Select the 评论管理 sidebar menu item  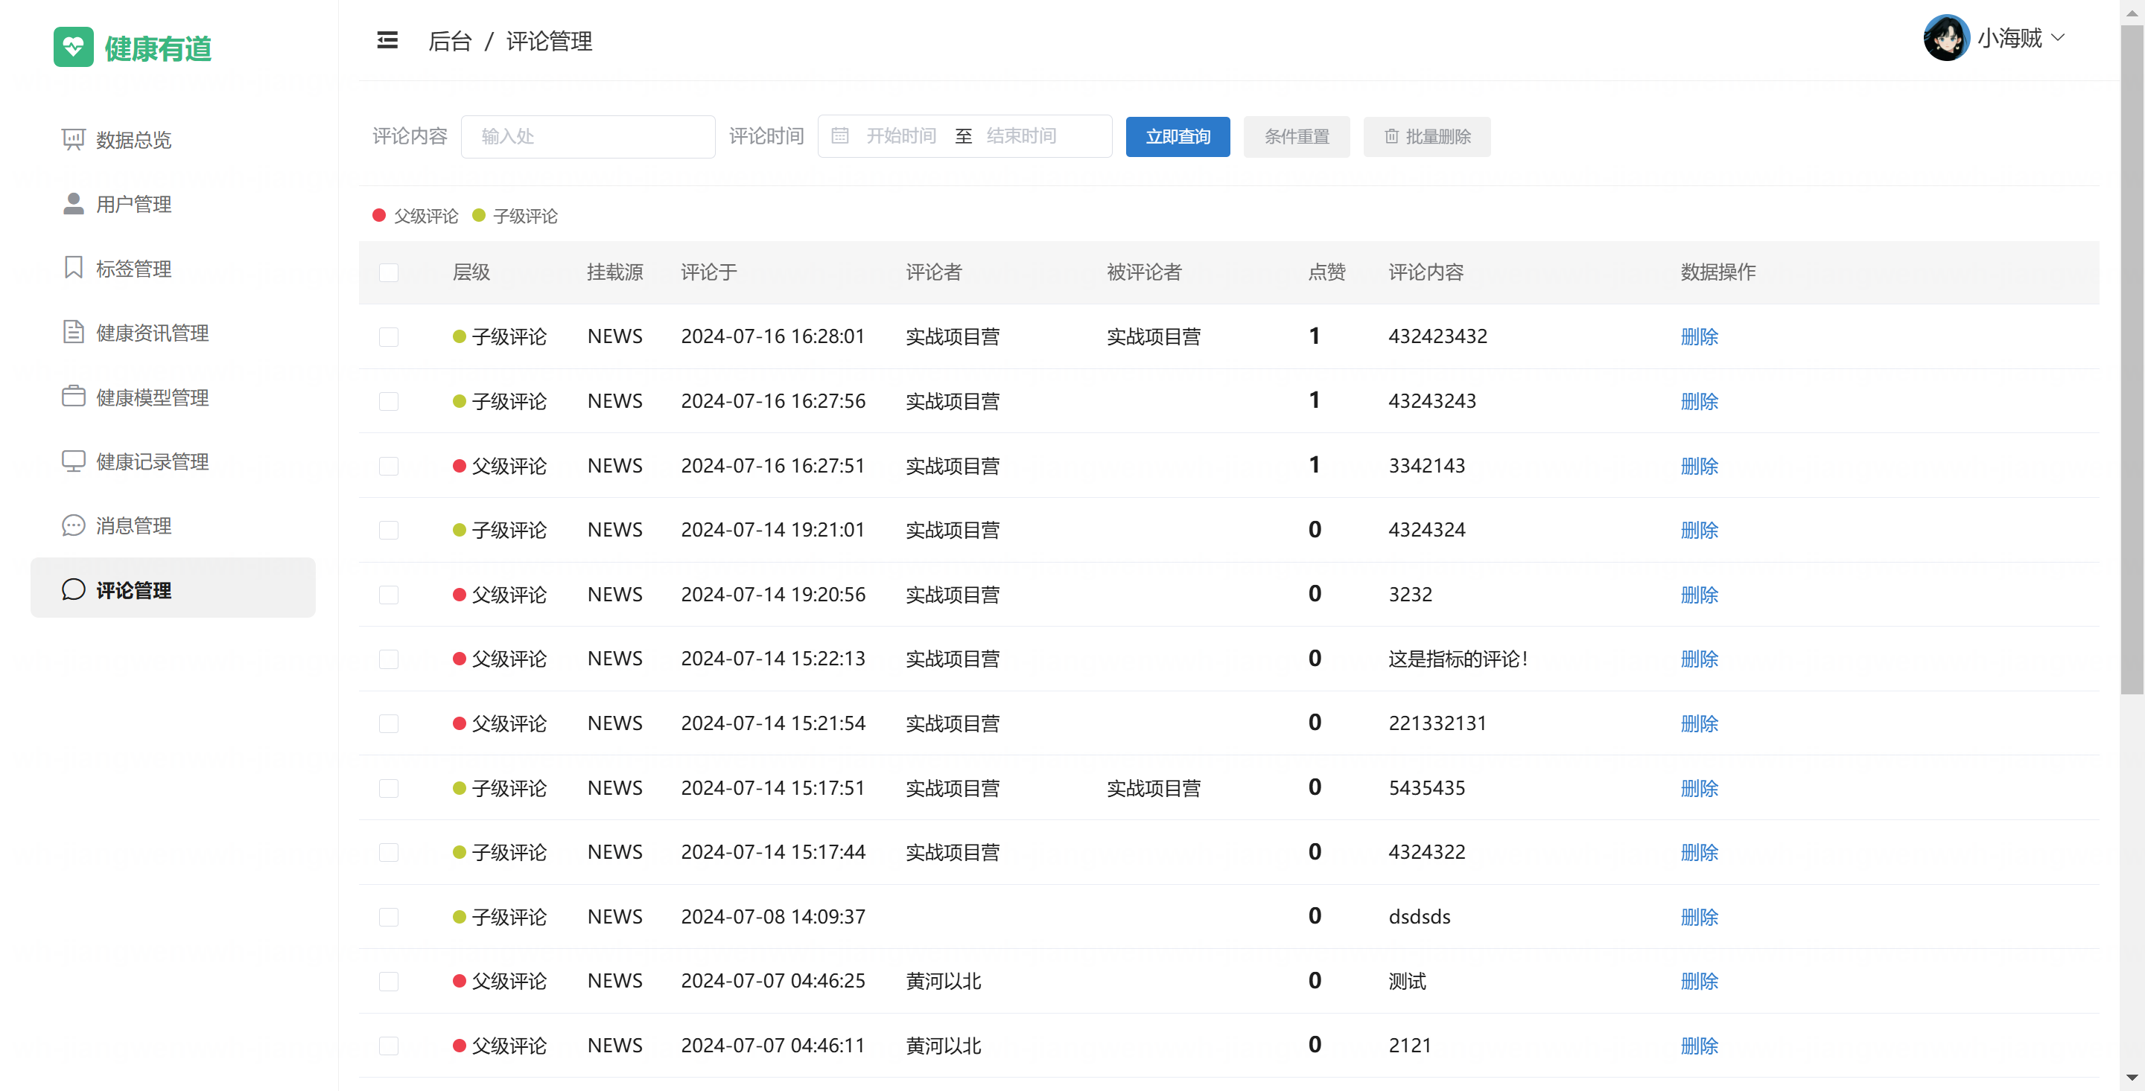click(x=133, y=590)
